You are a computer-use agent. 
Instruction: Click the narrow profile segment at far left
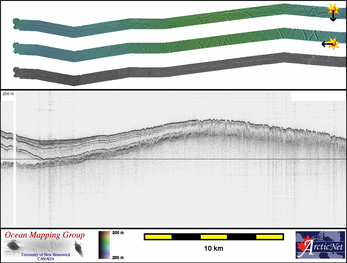tap(7, 164)
